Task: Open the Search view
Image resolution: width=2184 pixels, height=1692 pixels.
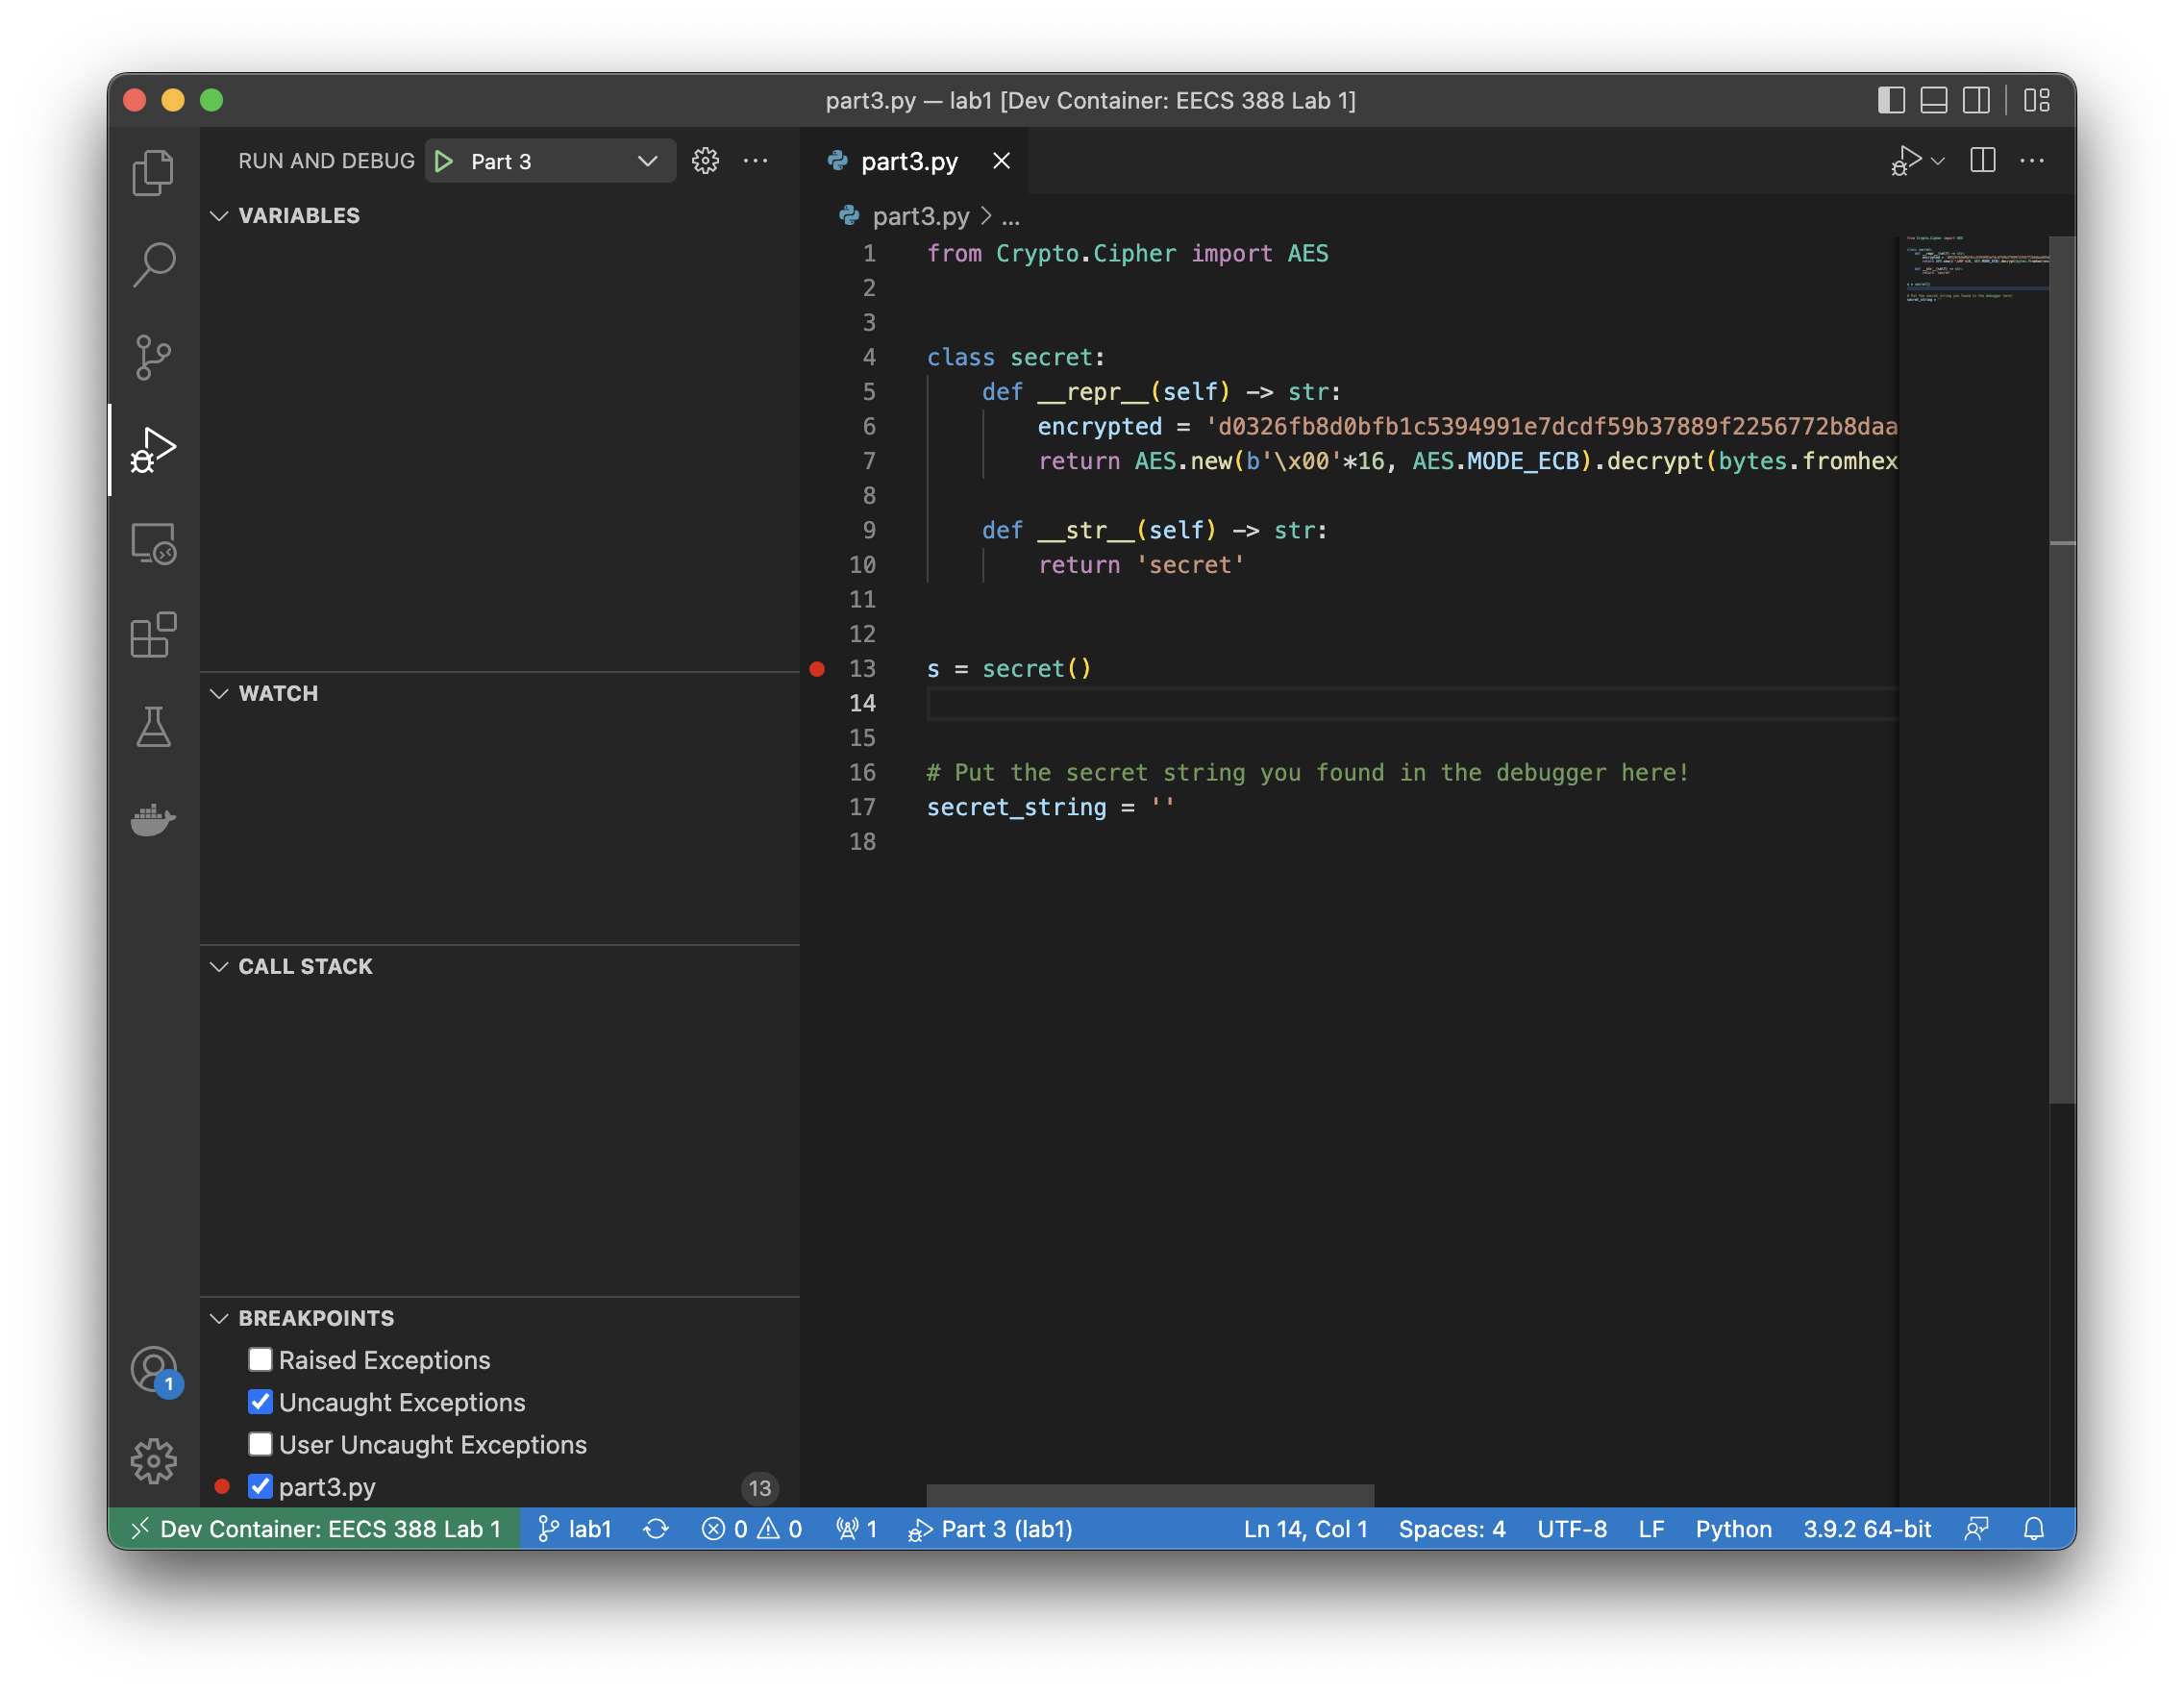Action: [x=153, y=265]
